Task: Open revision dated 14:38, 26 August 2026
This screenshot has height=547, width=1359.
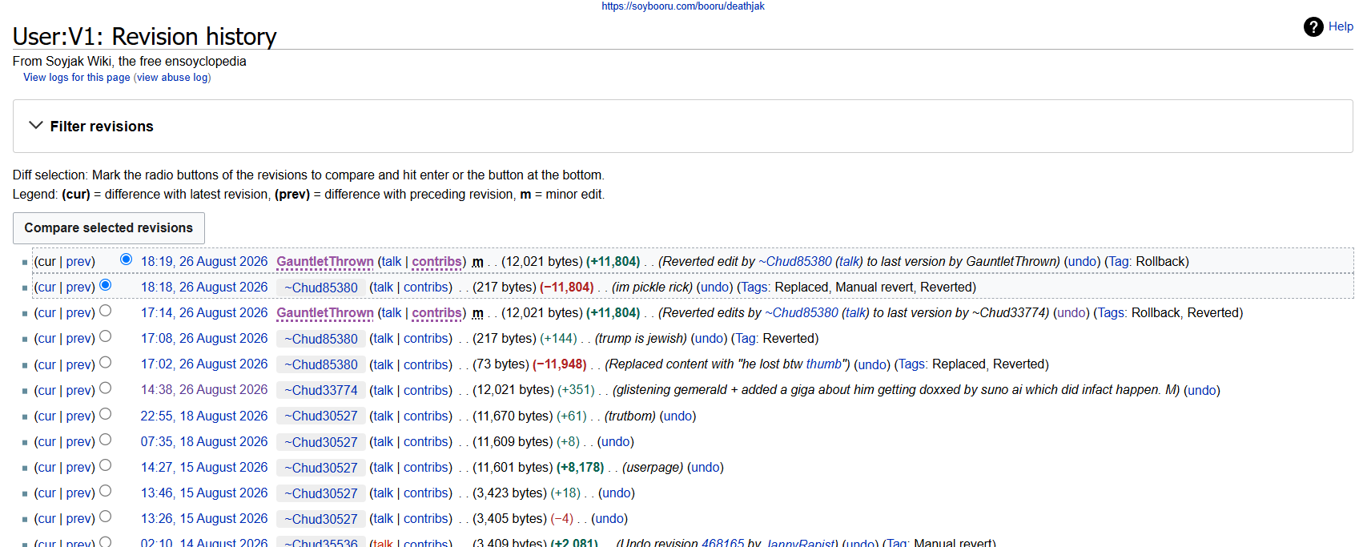Action: click(204, 390)
